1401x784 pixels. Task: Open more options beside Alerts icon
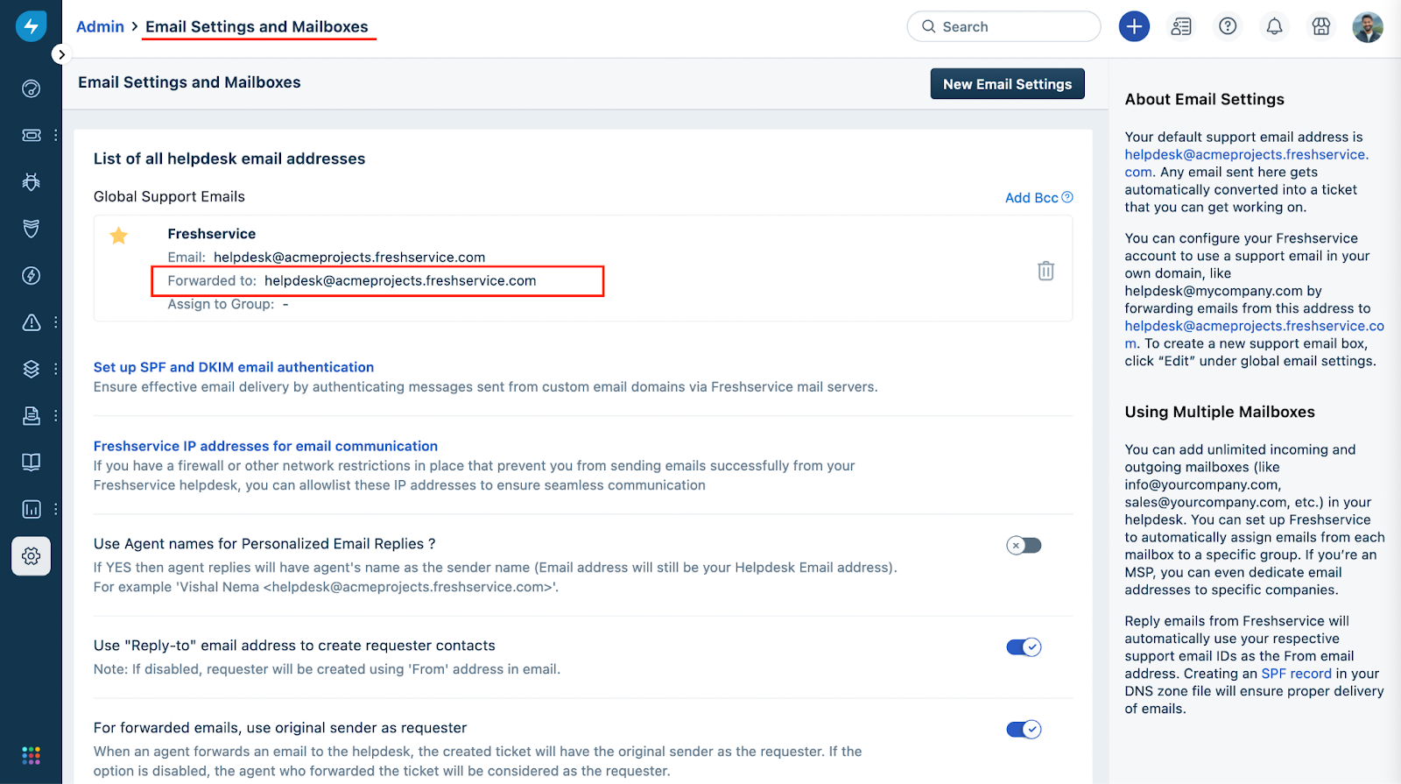coord(55,322)
